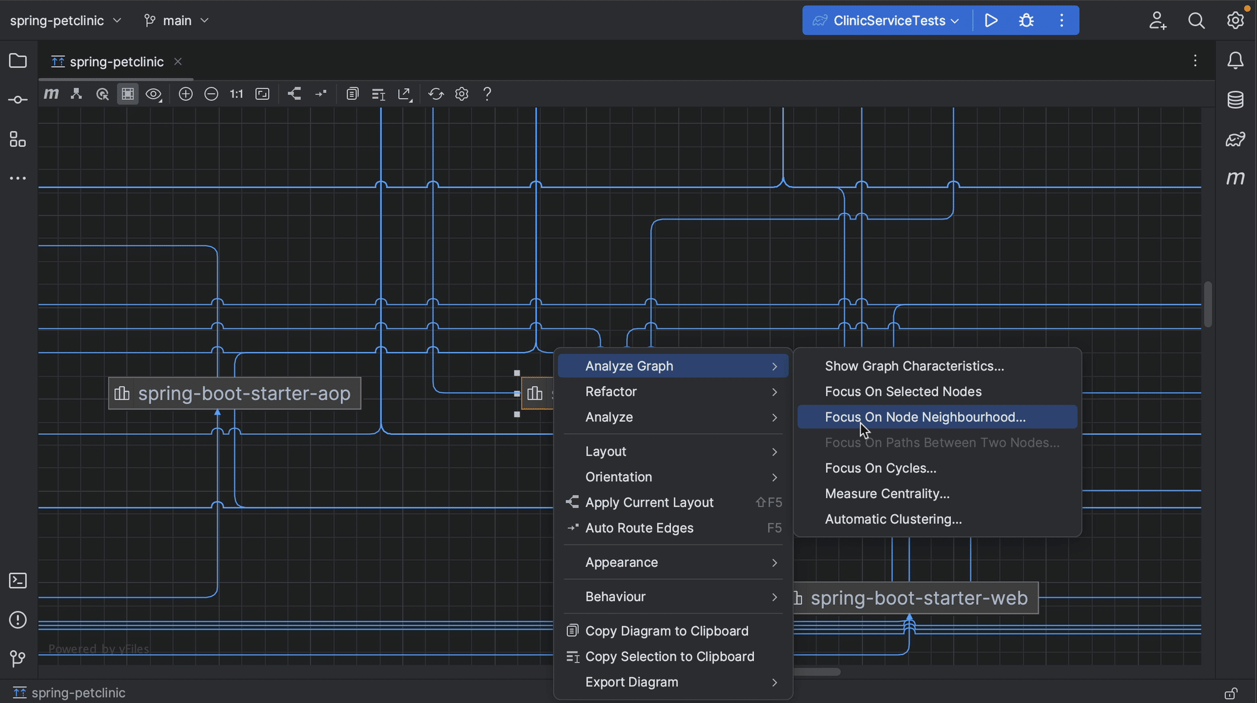The width and height of the screenshot is (1257, 703).
Task: Expand Appearance submenu
Action: 673,562
